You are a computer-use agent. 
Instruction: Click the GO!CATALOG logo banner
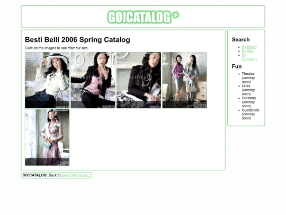click(x=143, y=17)
